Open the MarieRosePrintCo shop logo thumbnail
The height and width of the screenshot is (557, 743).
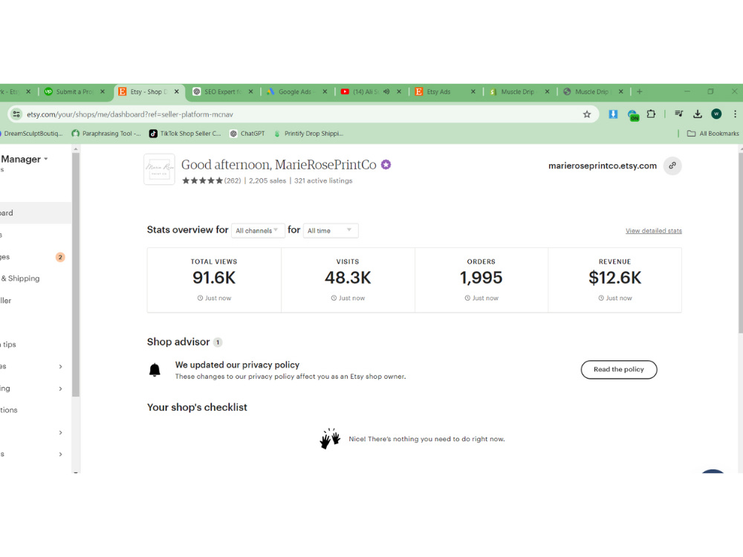tap(159, 169)
